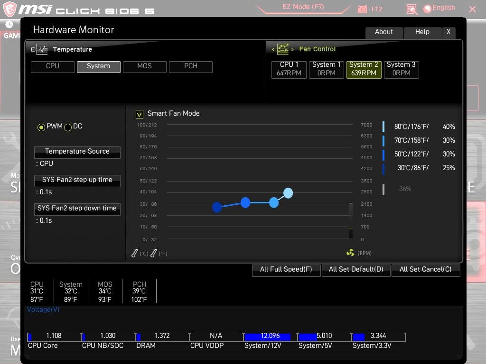Toggle the small box beside Temperature heading
The width and height of the screenshot is (486, 364).
click(33, 49)
